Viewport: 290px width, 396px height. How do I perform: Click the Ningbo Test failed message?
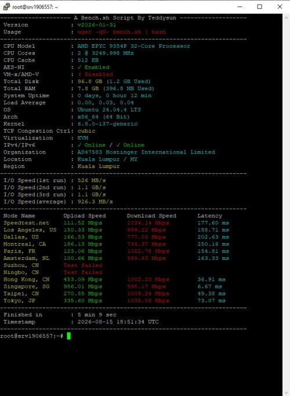pyautogui.click(x=82, y=272)
